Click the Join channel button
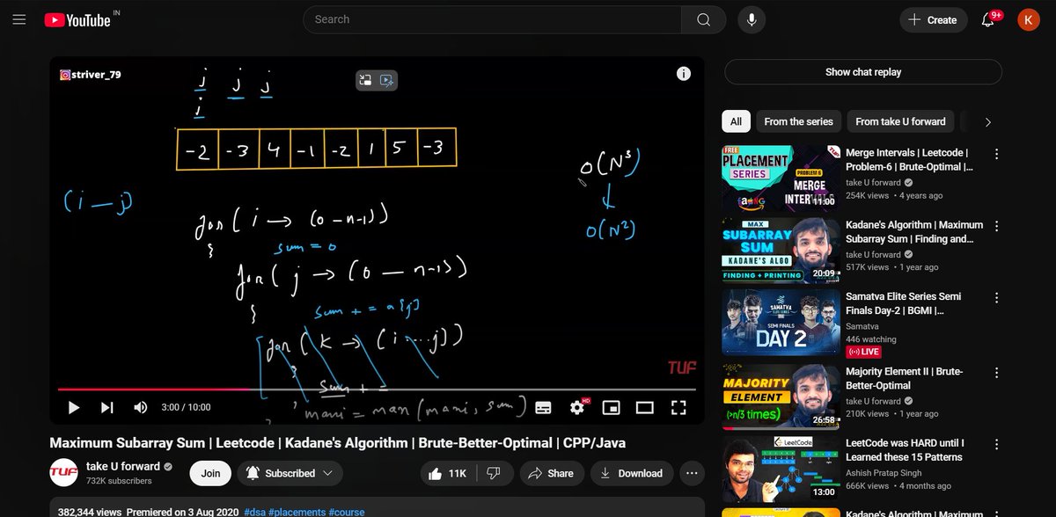Screen dimensions: 1056x517 [210, 473]
